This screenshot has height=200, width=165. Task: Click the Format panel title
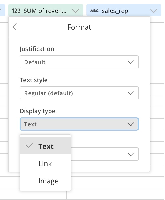coord(79,27)
